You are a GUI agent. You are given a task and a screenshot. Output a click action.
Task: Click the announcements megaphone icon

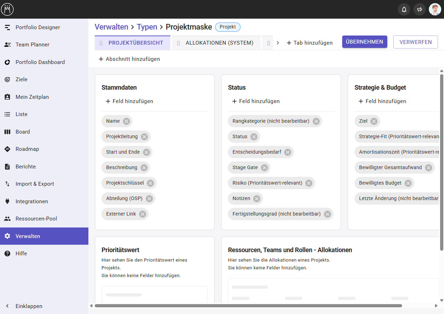pyautogui.click(x=419, y=9)
